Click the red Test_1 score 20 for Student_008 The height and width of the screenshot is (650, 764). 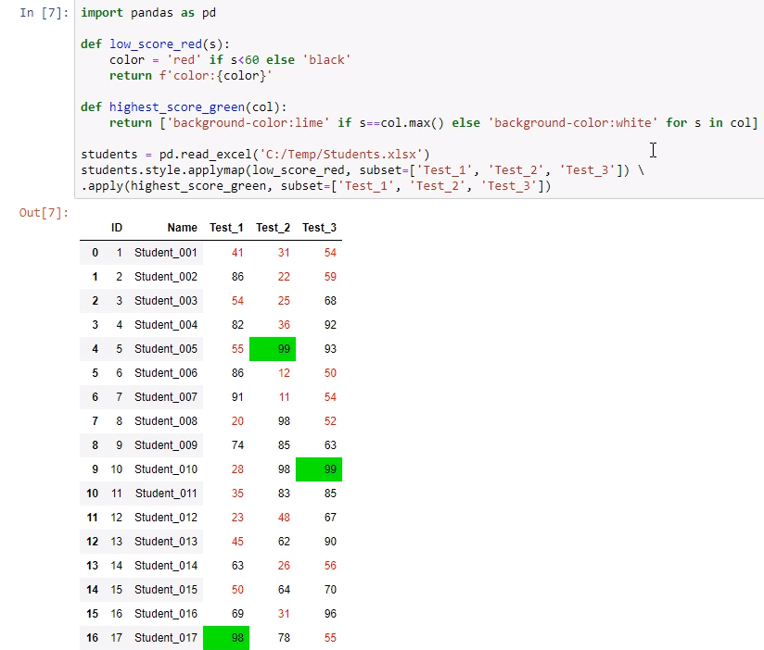[x=237, y=421]
